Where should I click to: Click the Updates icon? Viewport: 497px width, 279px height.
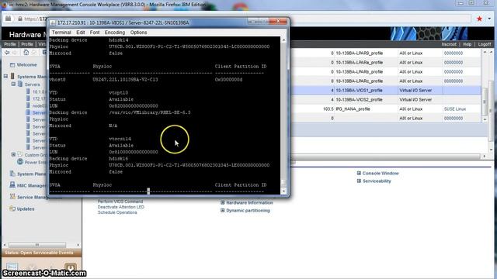12,208
